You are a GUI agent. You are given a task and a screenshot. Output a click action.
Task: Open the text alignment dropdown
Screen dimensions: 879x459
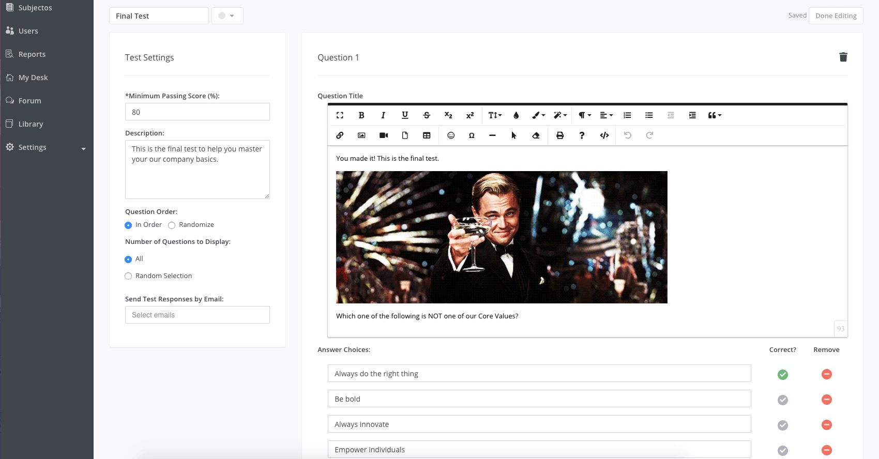coord(607,115)
